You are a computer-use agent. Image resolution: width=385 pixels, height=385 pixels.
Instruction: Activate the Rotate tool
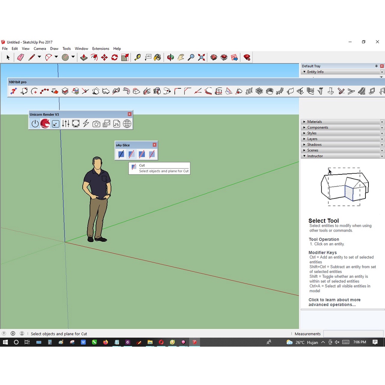tap(115, 58)
